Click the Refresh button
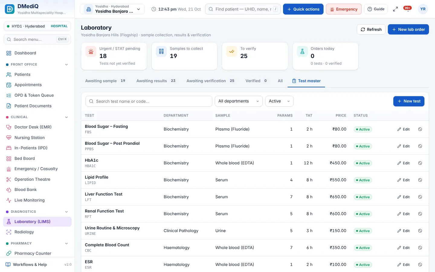The height and width of the screenshot is (272, 435). 371,29
